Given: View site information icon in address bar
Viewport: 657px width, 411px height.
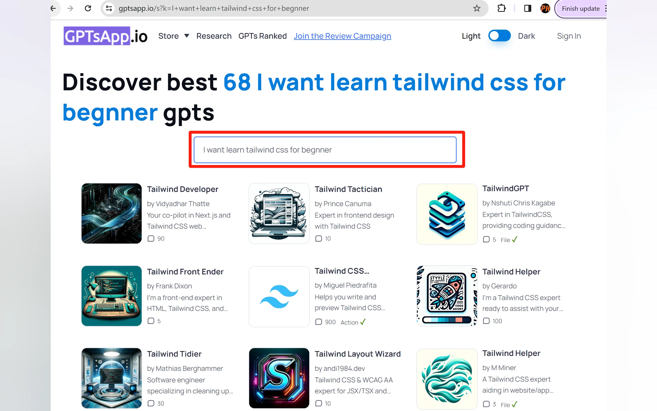Looking at the screenshot, I should [x=109, y=9].
